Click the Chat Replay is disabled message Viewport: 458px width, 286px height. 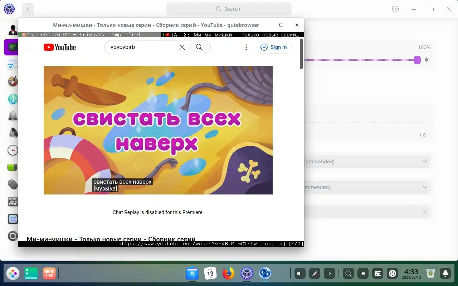(158, 212)
